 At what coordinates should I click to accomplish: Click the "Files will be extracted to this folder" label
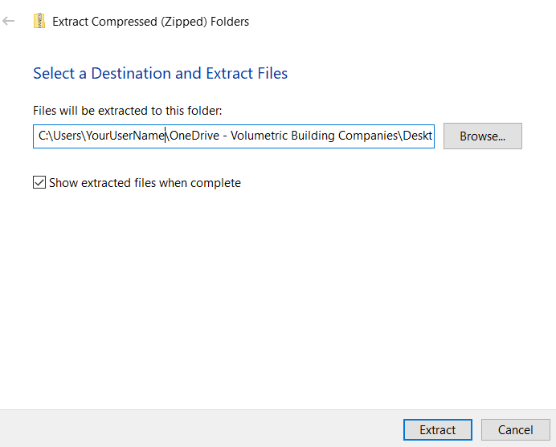pyautogui.click(x=127, y=110)
